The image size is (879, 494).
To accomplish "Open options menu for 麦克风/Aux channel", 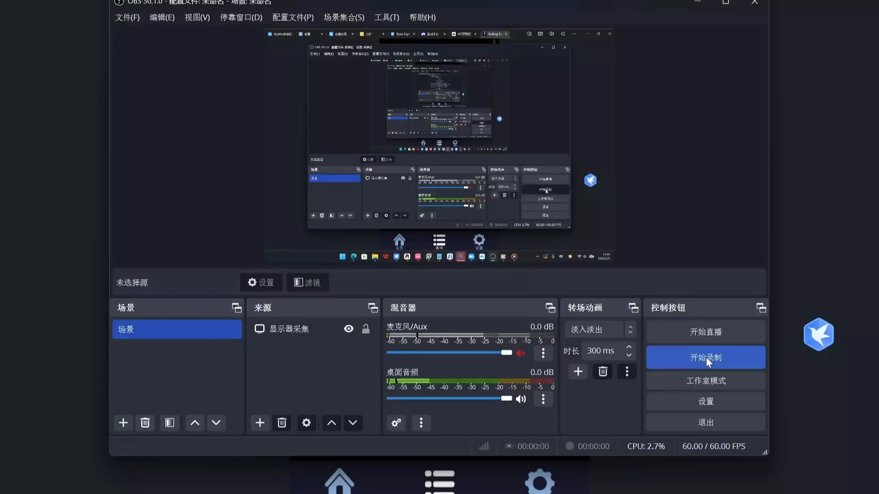I will click(543, 353).
